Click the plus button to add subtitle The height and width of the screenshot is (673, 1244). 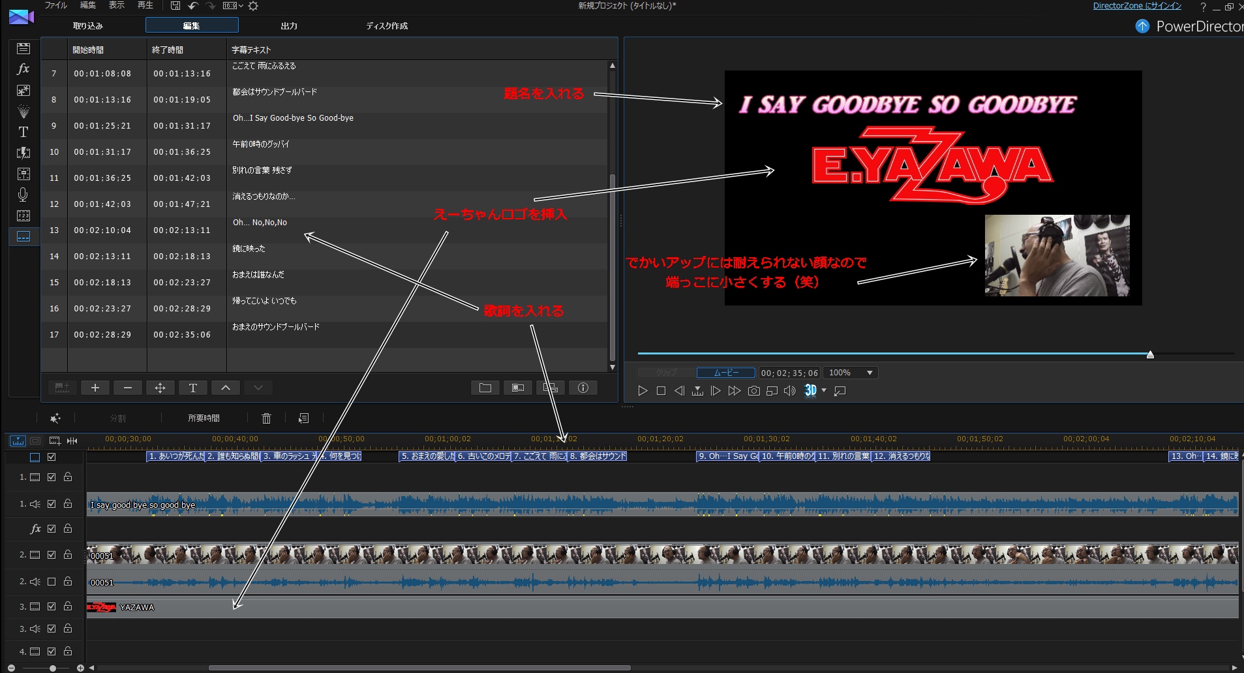[95, 388]
